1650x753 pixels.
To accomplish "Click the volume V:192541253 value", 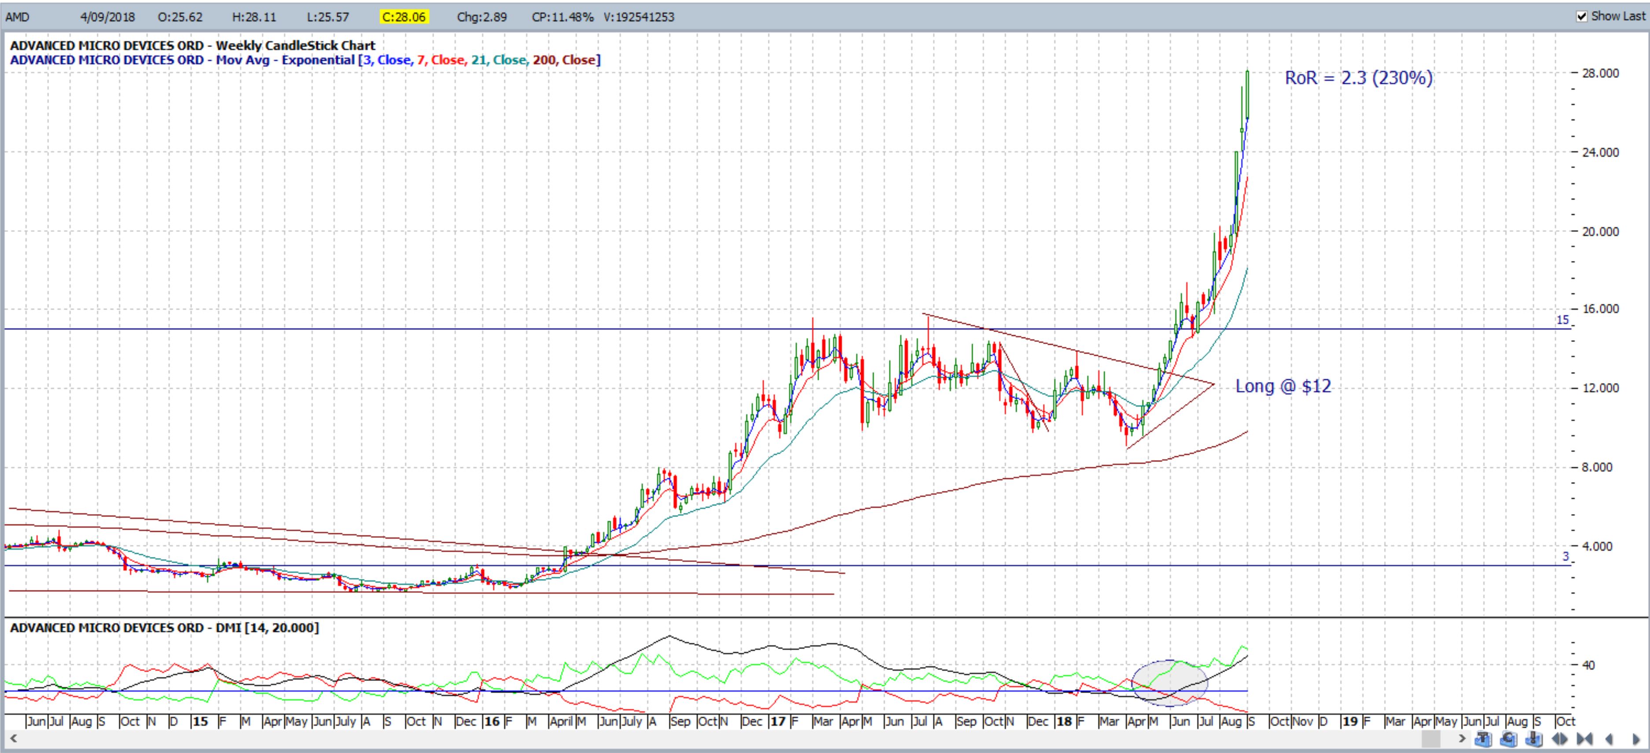I will click(x=639, y=17).
